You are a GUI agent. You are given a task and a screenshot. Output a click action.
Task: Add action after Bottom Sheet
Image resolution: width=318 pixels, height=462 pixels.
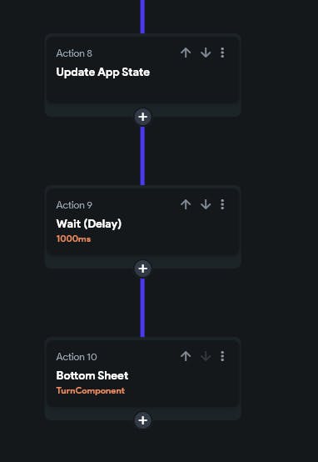(x=143, y=420)
